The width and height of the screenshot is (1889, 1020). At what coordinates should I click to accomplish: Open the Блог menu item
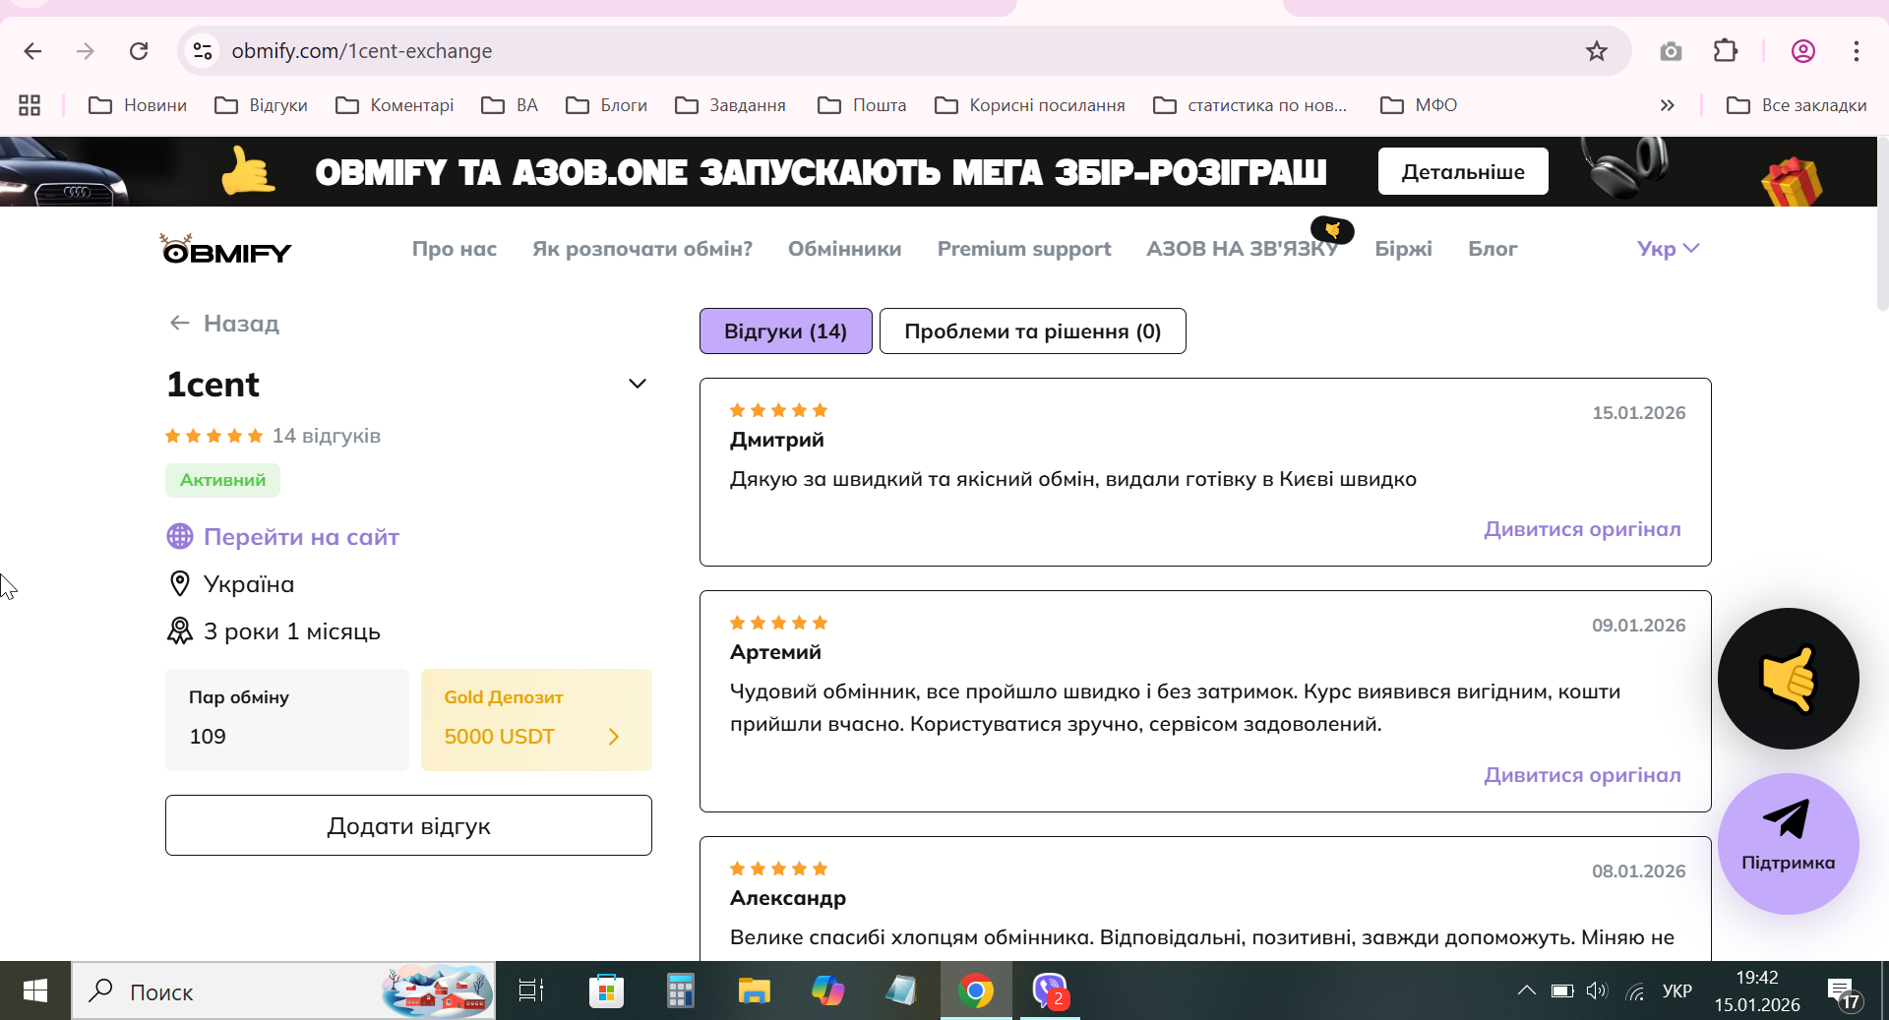pyautogui.click(x=1493, y=249)
